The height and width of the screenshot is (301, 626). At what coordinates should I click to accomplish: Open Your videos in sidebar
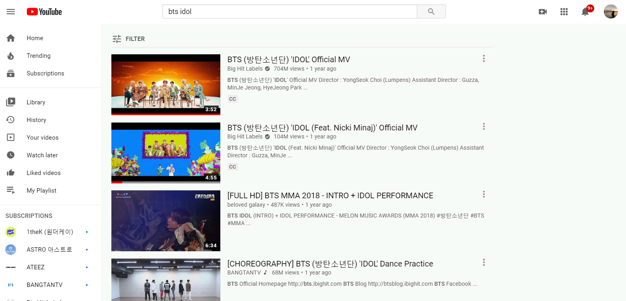click(50, 138)
